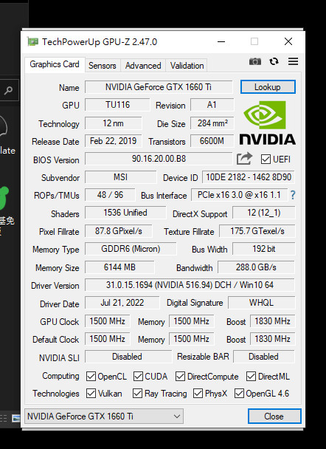Viewport: 326px width, 449px height.
Task: Click the Driver Version field
Action: (x=190, y=285)
